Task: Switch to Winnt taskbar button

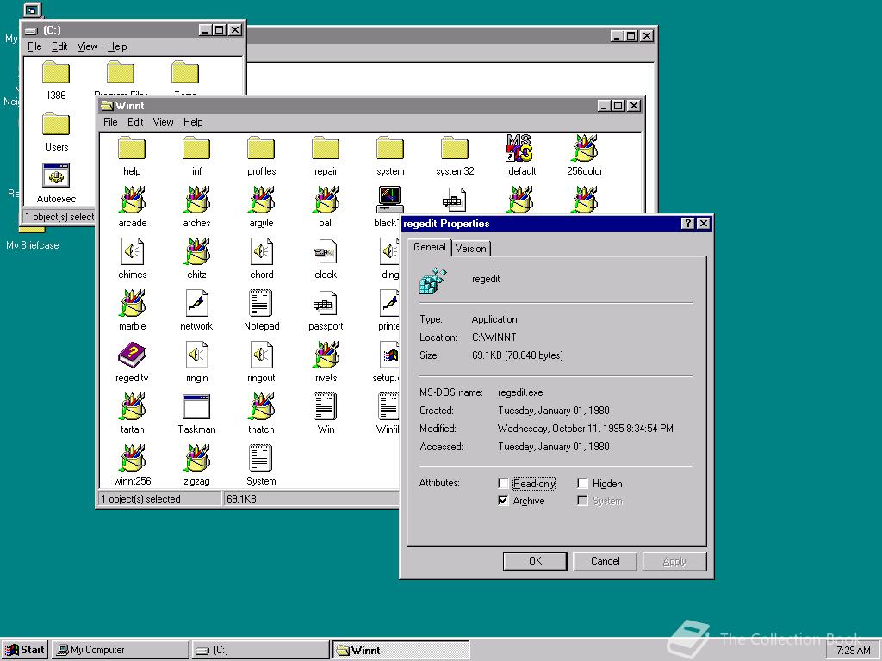Action: pos(401,650)
